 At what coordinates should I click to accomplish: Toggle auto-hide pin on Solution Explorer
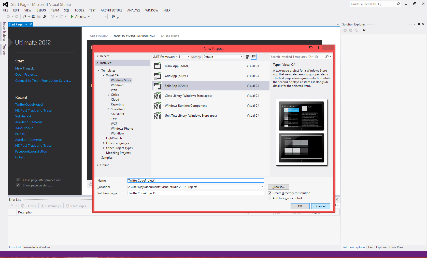coord(419,24)
